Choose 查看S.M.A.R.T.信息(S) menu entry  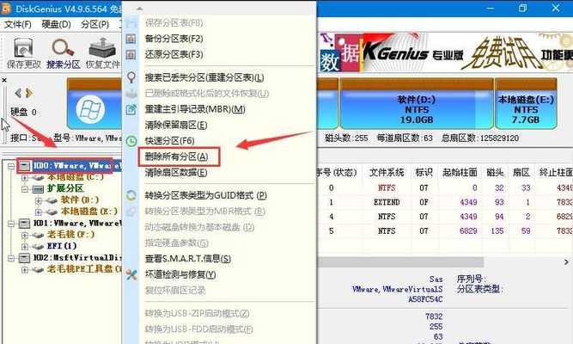coord(188,259)
